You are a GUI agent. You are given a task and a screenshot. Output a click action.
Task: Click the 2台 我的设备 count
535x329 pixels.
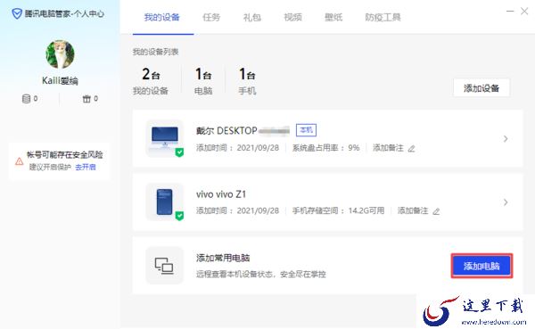click(151, 81)
